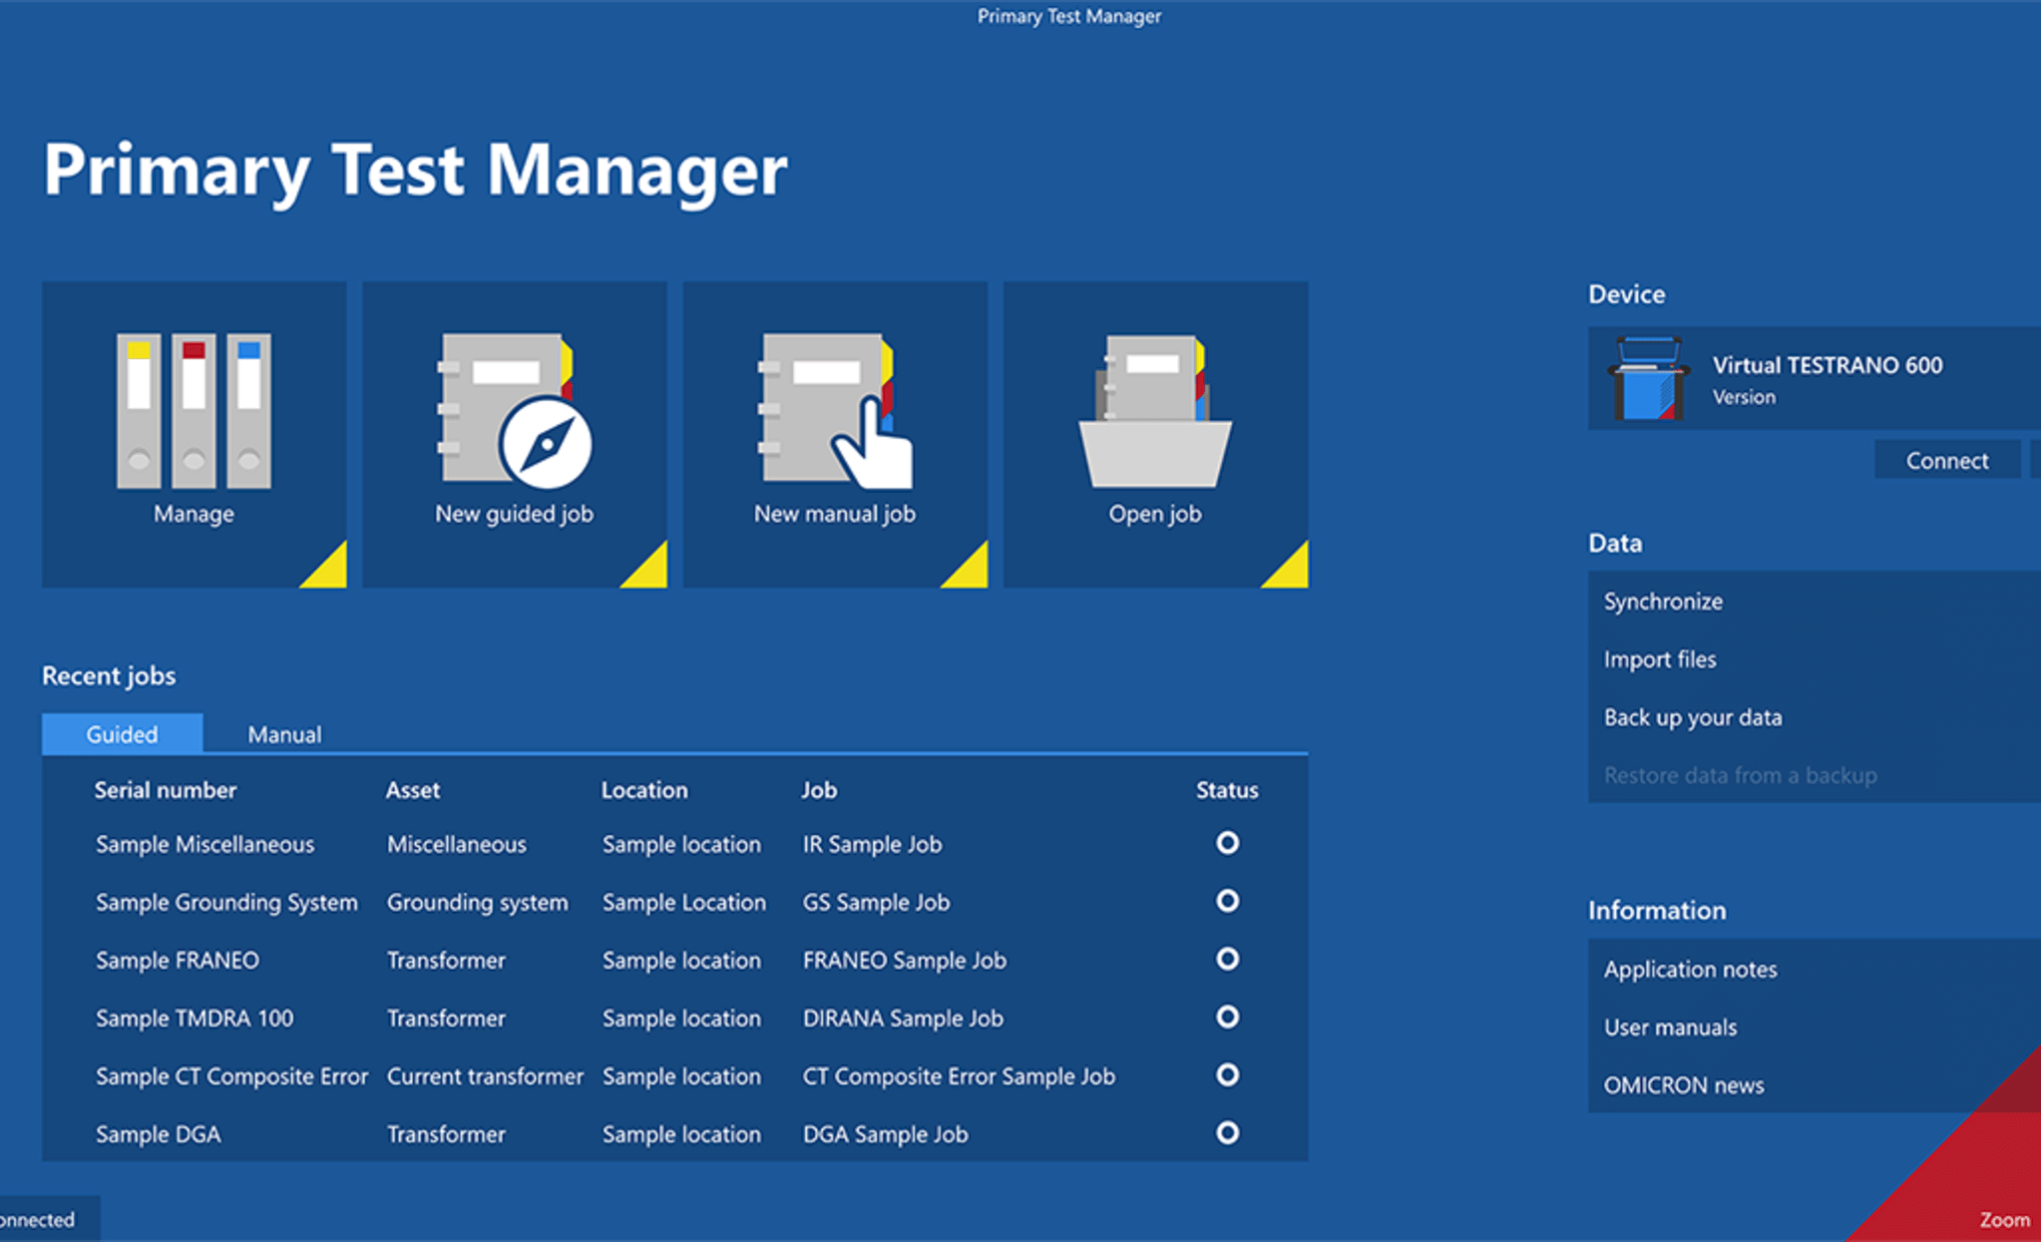Click the yellow corner fold on Manage tile
Screen dimensions: 2041x1242
click(x=329, y=571)
